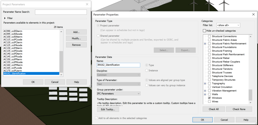The height and width of the screenshot is (125, 258).
Task: Check the Structural Fabric Areas category
Action: 209,40
